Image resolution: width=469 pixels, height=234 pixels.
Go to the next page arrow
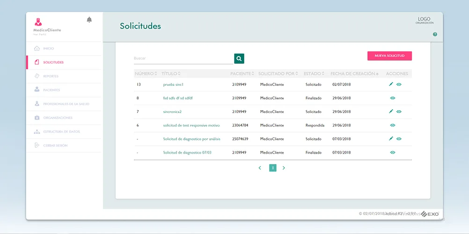coord(284,168)
